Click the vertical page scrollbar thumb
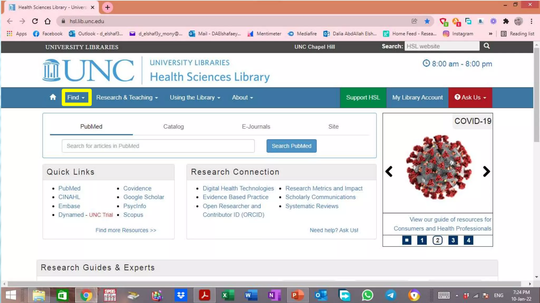 536,95
